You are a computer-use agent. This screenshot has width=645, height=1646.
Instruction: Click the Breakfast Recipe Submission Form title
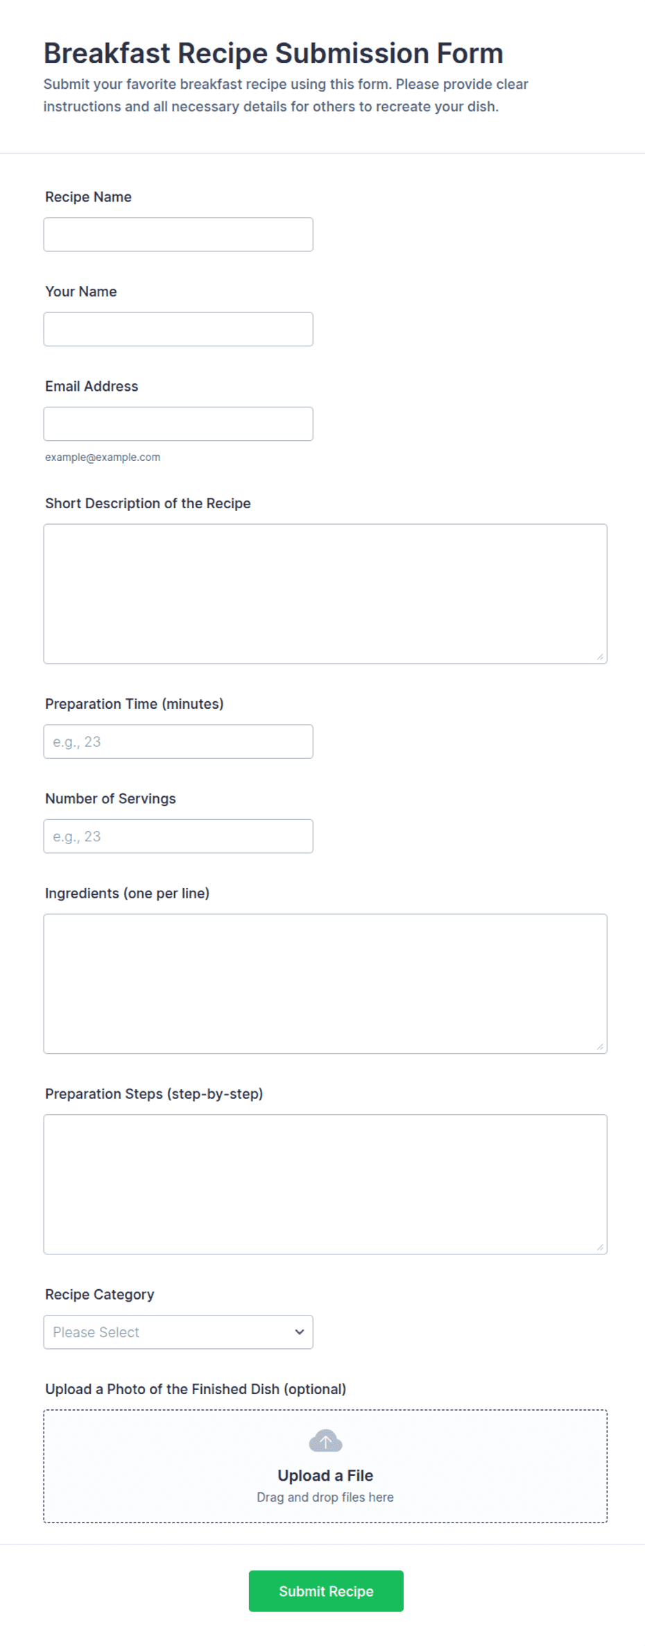tap(273, 53)
